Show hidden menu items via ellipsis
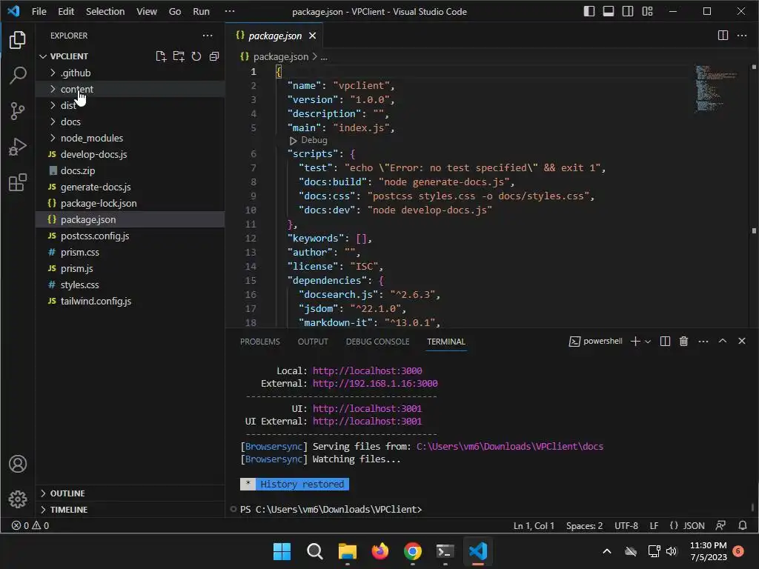The width and height of the screenshot is (759, 569). 230,11
